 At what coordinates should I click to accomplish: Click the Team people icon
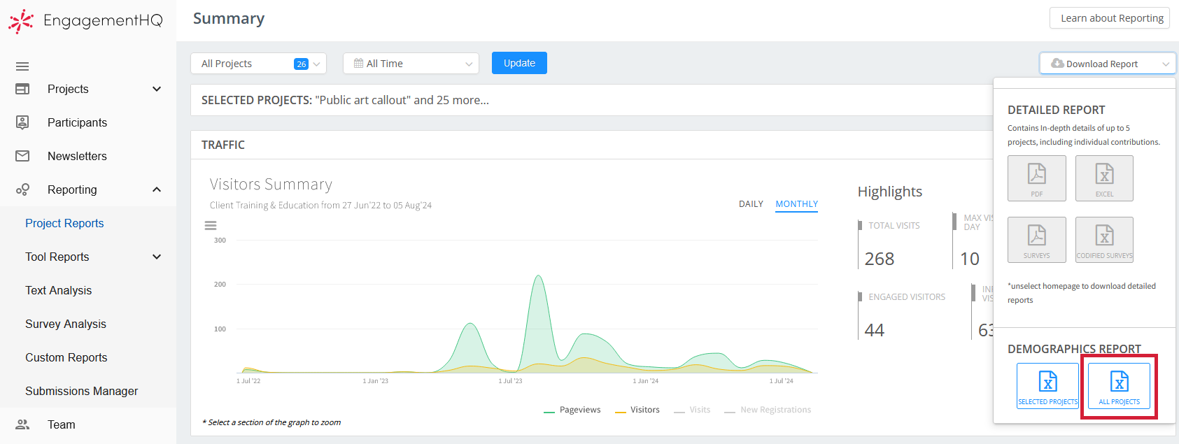tap(22, 424)
